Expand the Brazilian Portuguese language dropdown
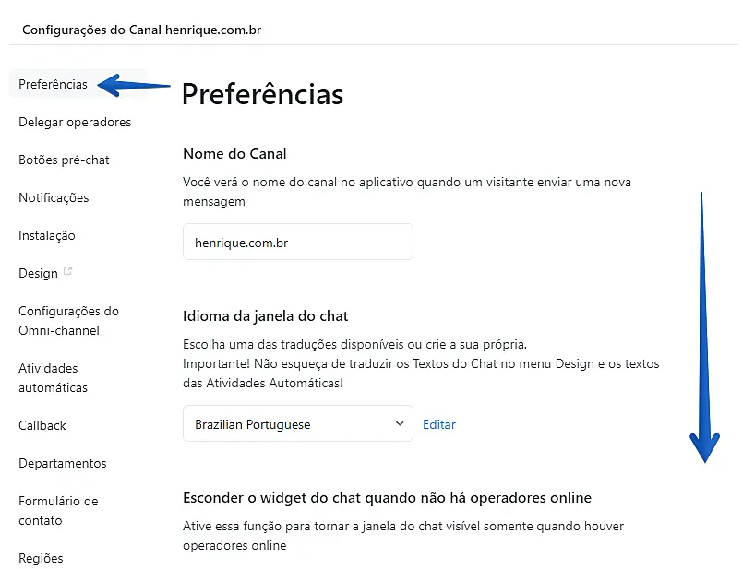This screenshot has width=743, height=569. tap(297, 424)
